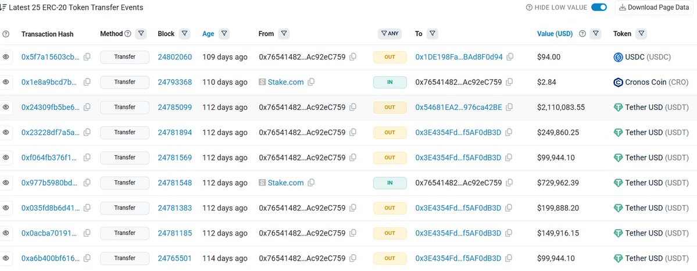Open block 24781548
The height and width of the screenshot is (271, 697).
tap(175, 183)
